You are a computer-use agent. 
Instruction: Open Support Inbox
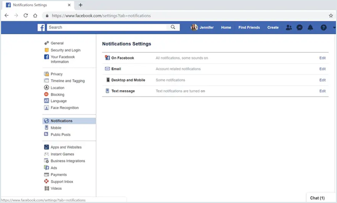(62, 182)
